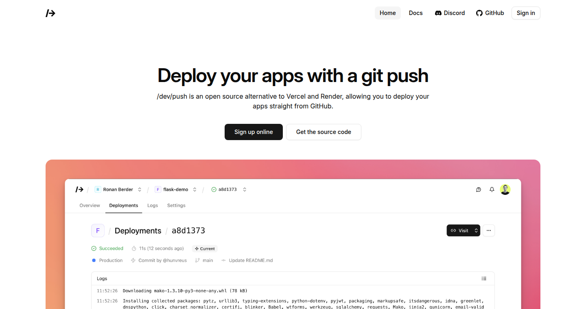Click the Sign up online button
The height and width of the screenshot is (309, 586).
[x=254, y=132]
